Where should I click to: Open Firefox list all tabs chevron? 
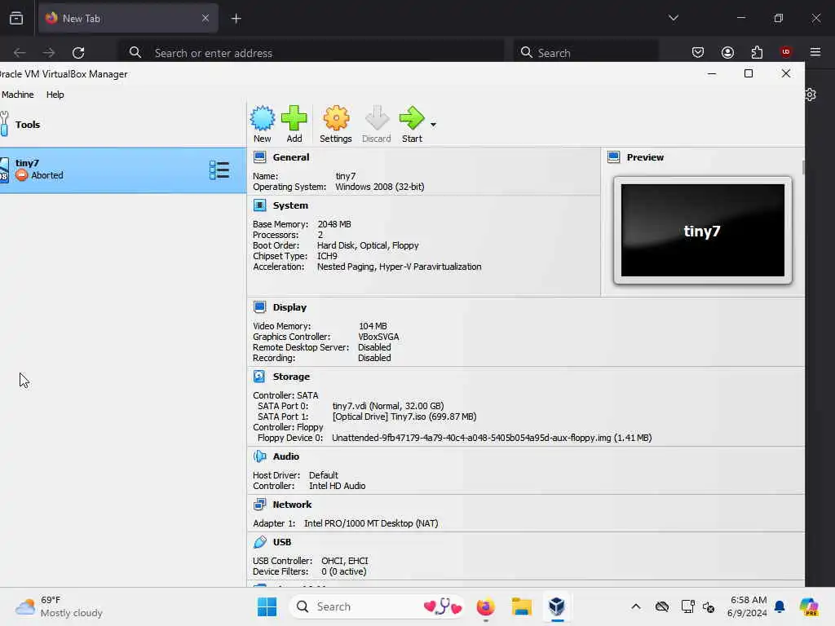(673, 18)
